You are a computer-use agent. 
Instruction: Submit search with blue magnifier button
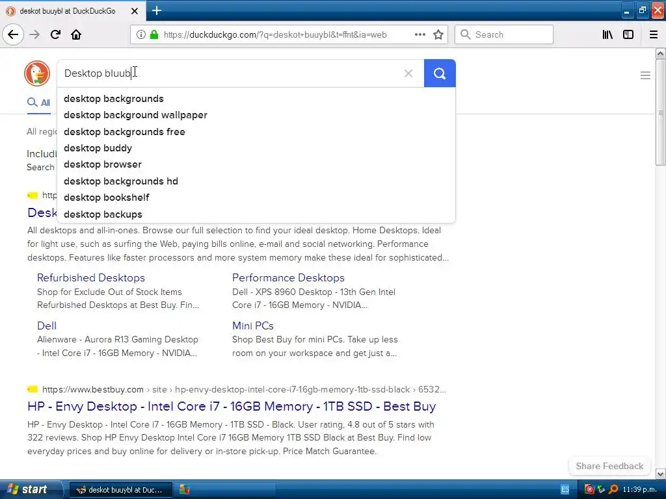click(440, 73)
